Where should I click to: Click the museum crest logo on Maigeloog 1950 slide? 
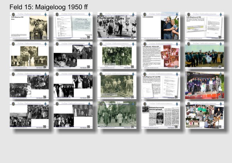click(x=13, y=15)
